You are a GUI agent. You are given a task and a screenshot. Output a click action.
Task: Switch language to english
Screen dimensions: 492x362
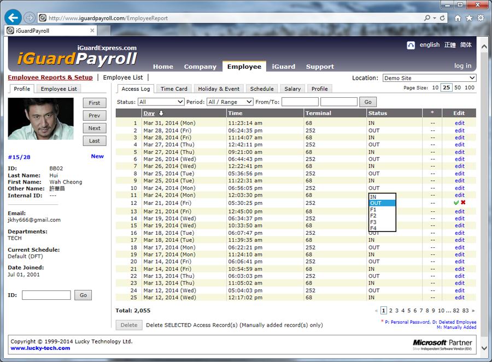click(x=430, y=45)
